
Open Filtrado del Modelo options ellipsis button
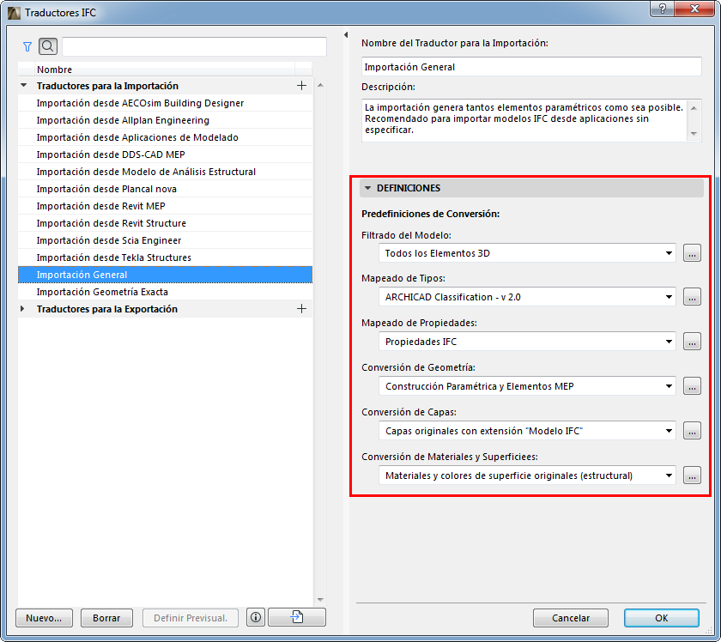[692, 253]
